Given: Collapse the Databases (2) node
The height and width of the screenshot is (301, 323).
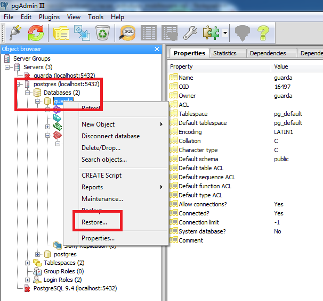Looking at the screenshot, I should 27,93.
